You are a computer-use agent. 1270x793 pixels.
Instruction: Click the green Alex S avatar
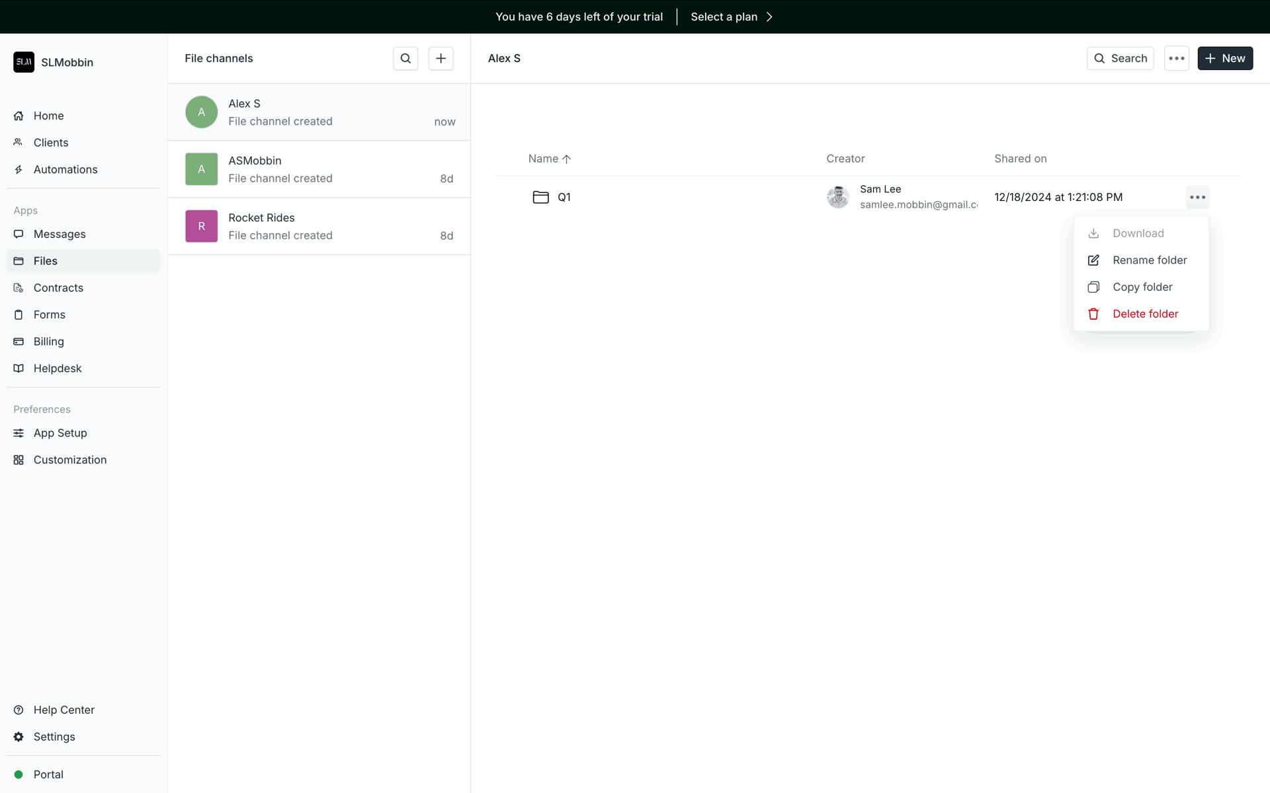(x=202, y=112)
